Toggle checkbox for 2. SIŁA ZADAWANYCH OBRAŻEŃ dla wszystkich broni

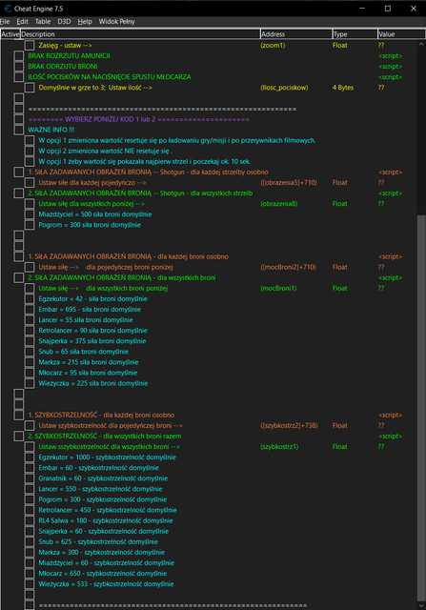(x=19, y=277)
